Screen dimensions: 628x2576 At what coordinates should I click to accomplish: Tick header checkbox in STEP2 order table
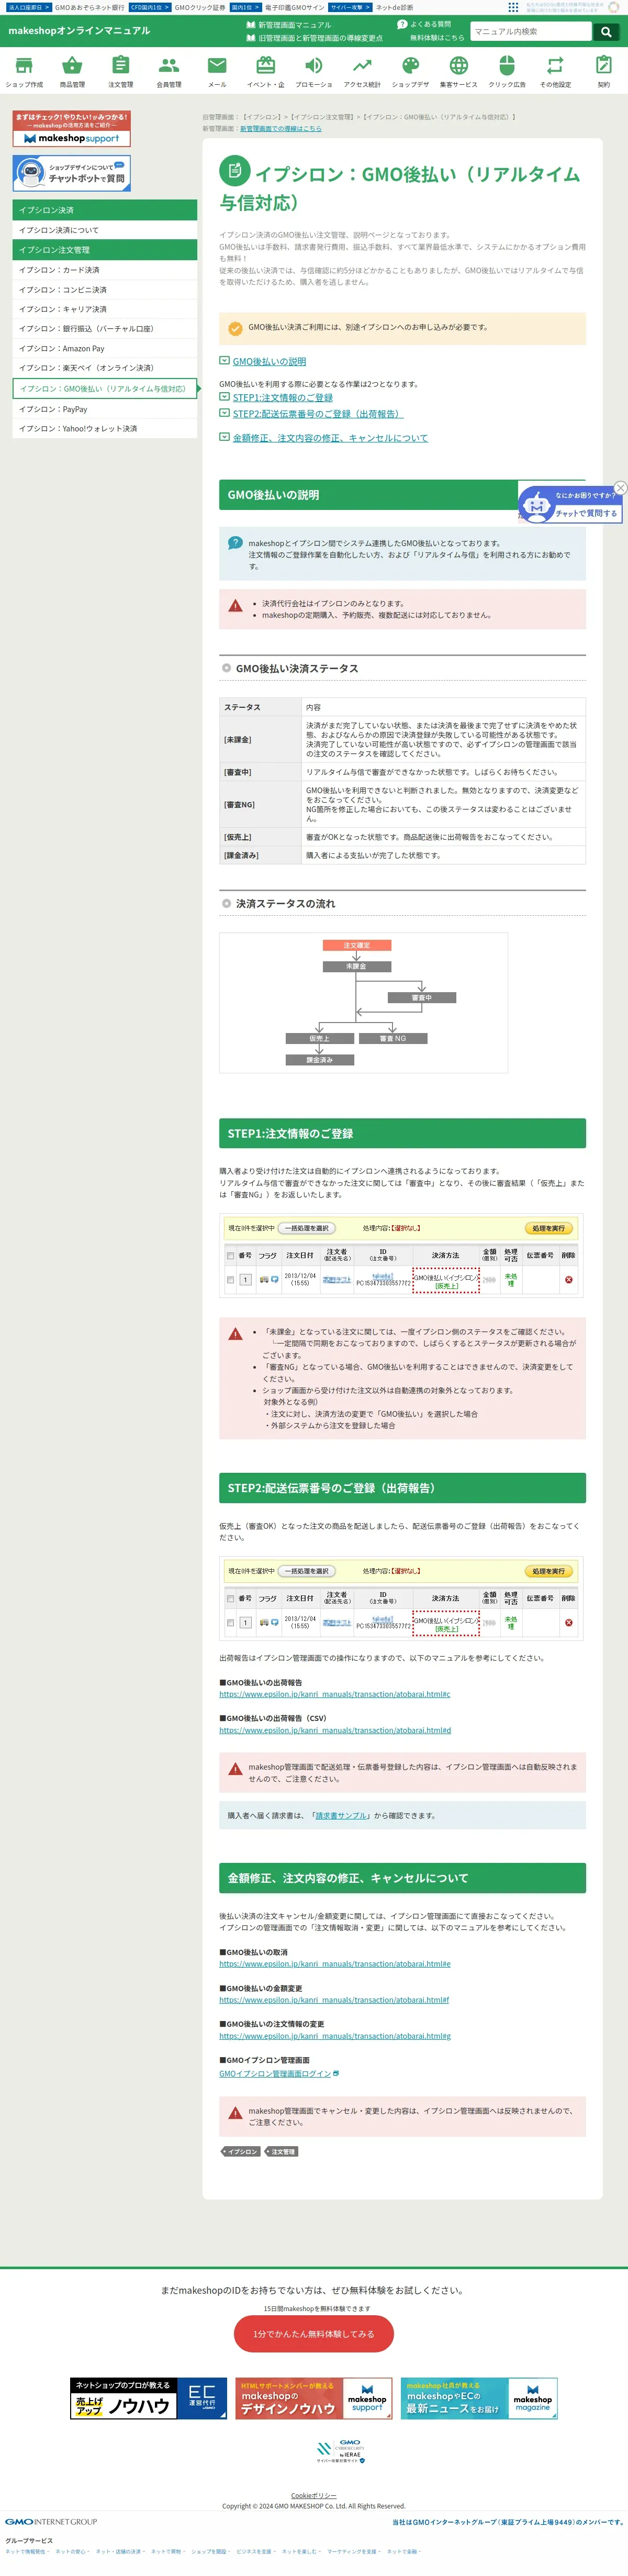230,1599
